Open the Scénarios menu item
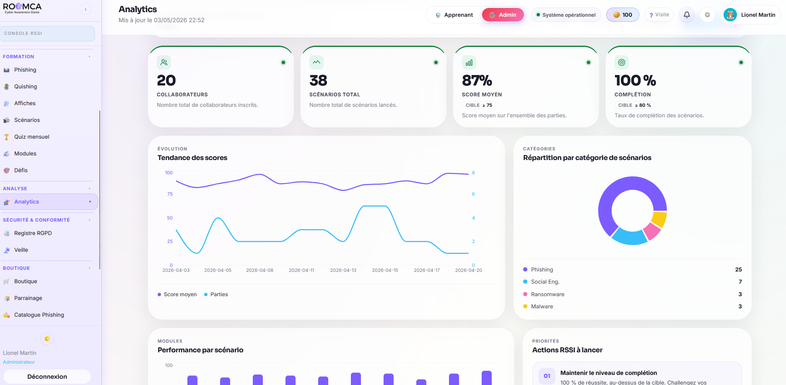This screenshot has height=385, width=786. (49, 120)
